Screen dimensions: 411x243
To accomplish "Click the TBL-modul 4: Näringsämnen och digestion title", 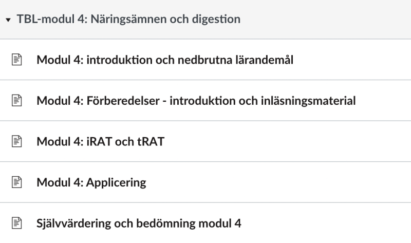I will tap(128, 19).
